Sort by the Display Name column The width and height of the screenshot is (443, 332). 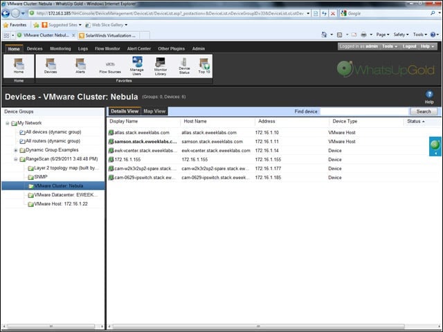[x=123, y=122]
